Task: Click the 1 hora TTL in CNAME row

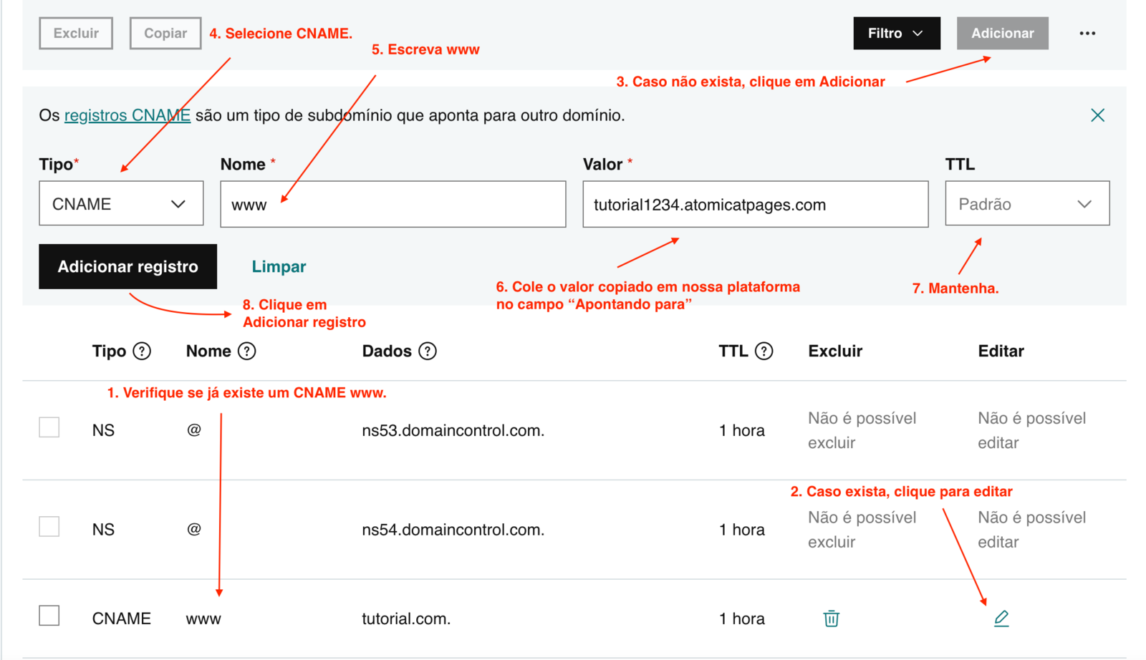Action: 742,618
